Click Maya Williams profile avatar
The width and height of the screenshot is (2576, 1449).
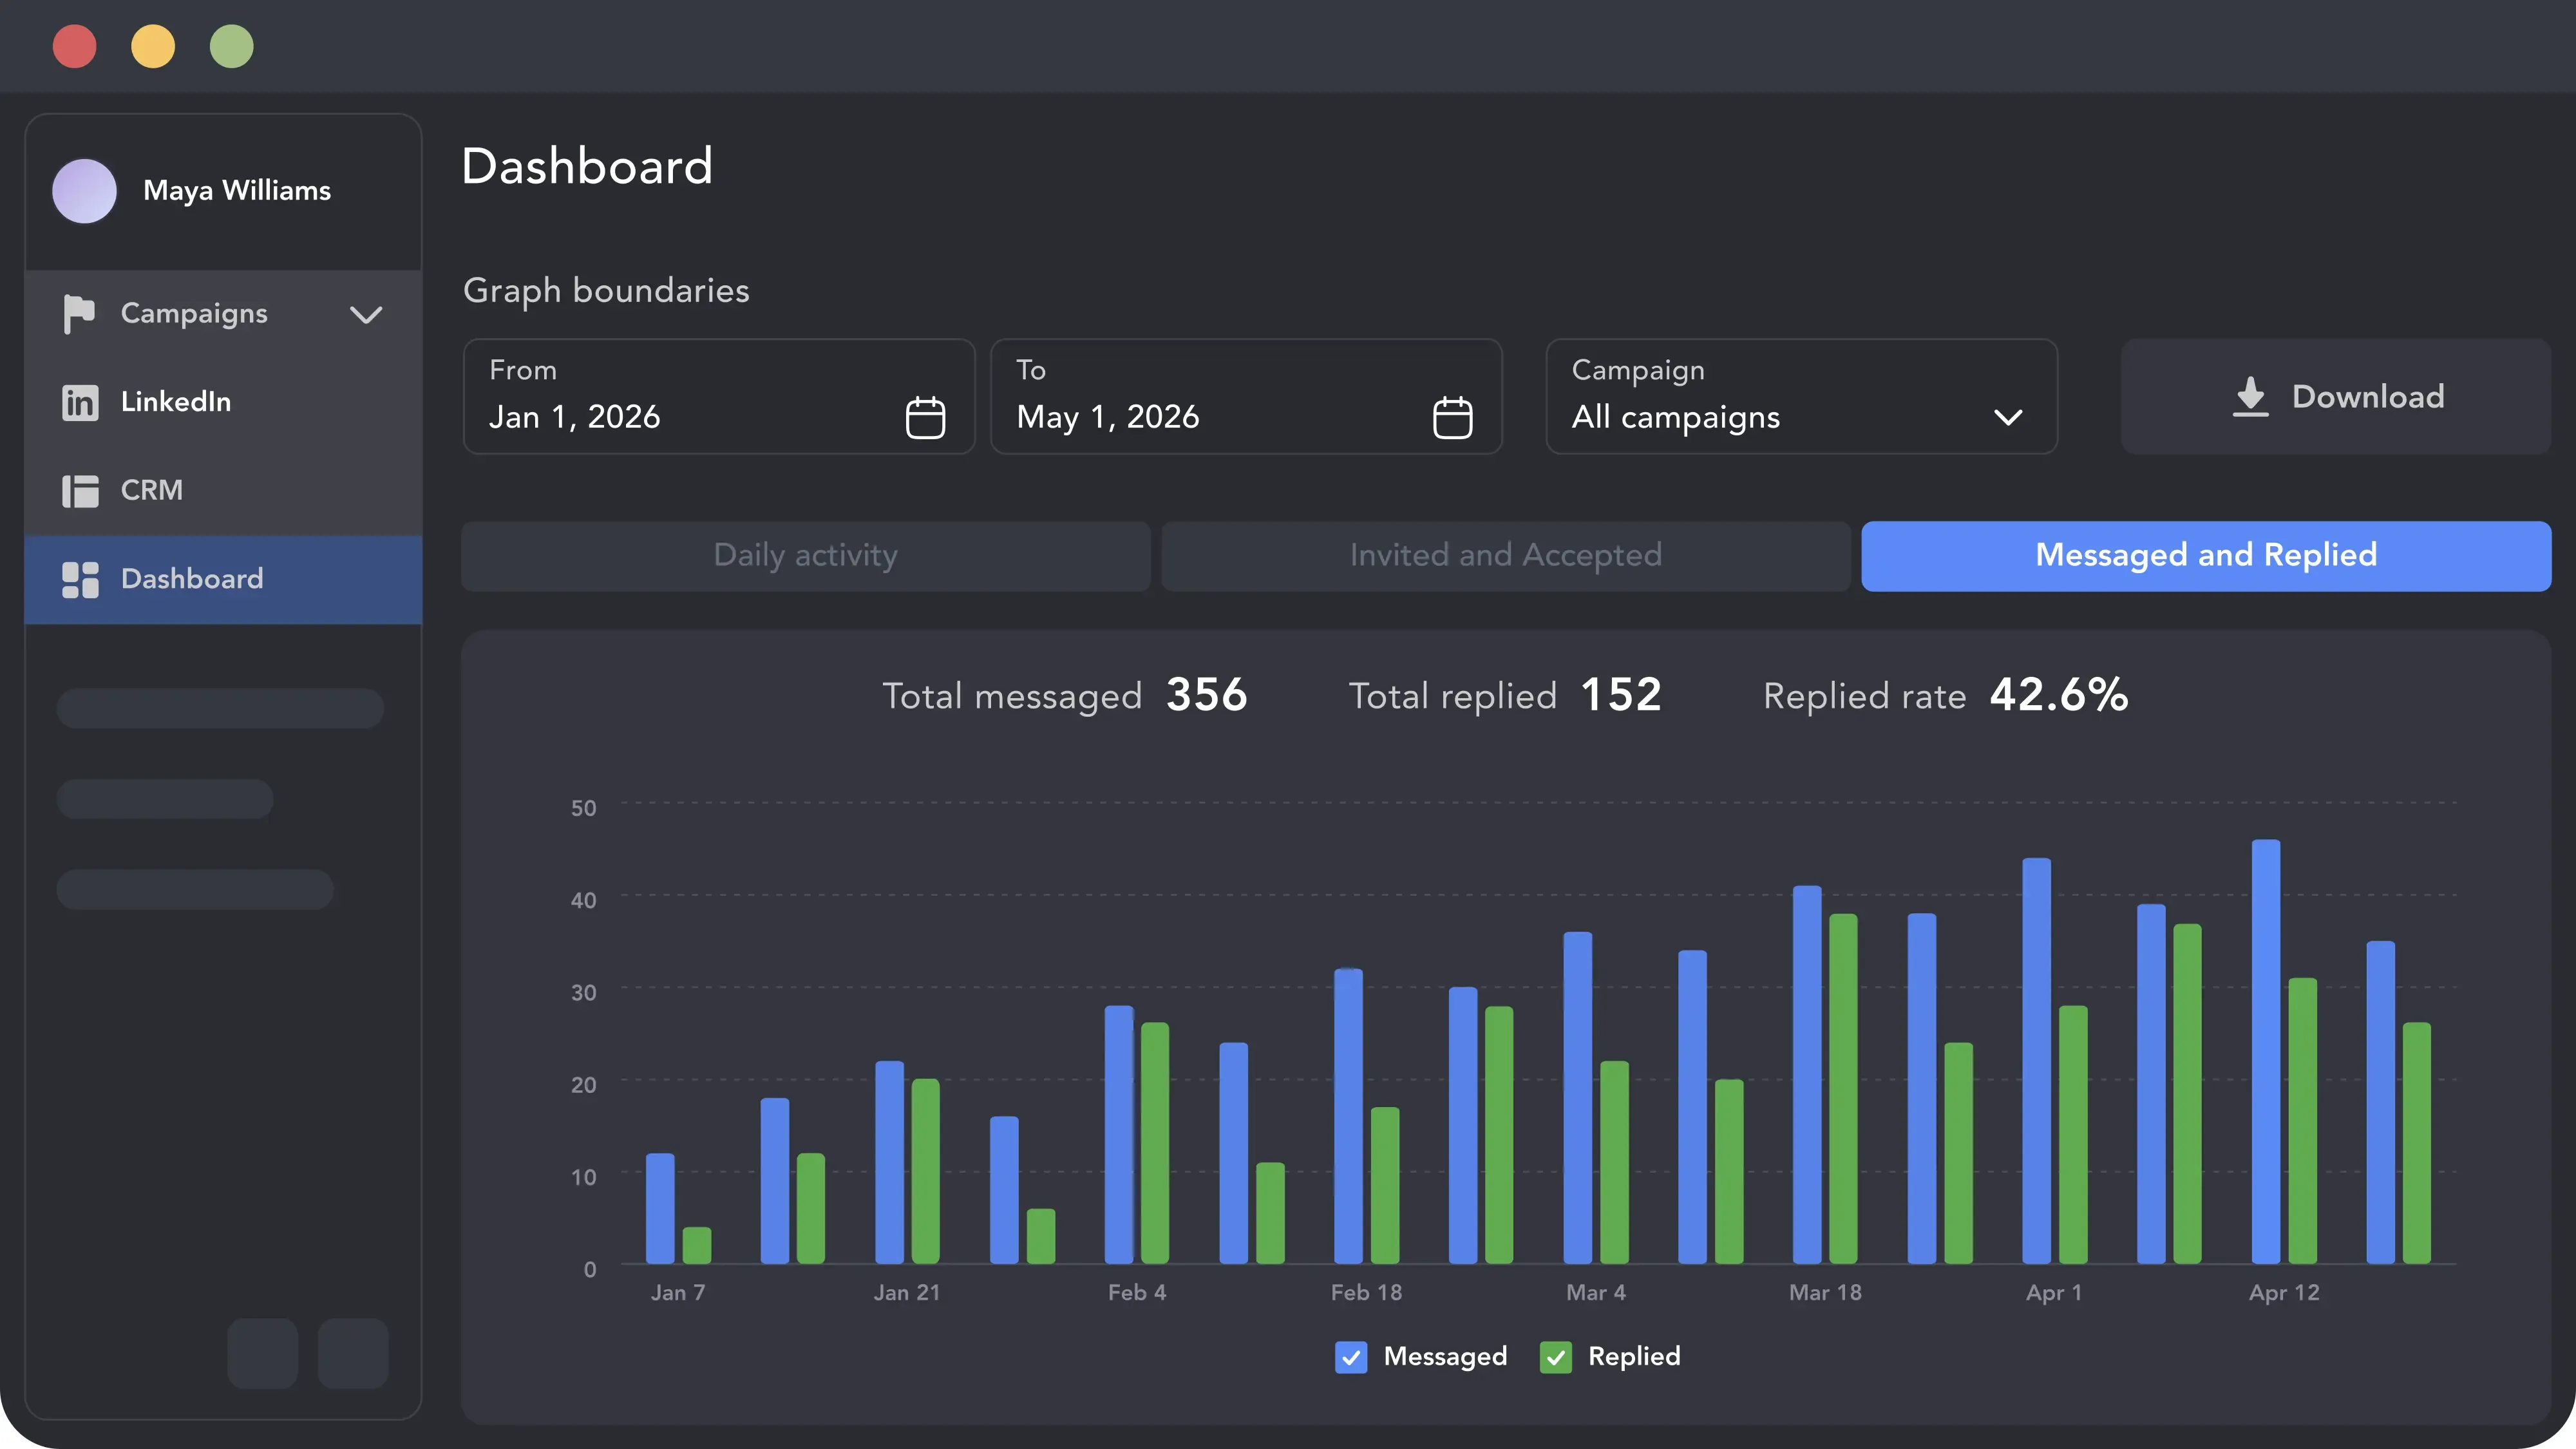(x=84, y=190)
